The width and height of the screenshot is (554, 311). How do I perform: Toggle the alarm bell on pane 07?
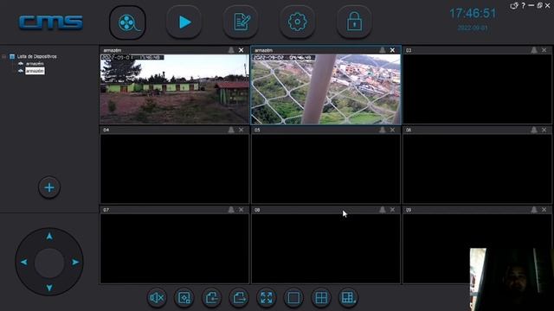click(231, 210)
